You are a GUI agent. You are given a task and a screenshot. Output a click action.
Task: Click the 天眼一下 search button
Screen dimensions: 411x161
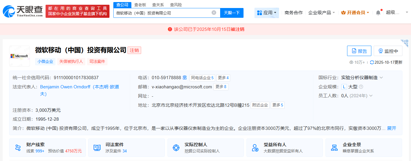(232, 13)
